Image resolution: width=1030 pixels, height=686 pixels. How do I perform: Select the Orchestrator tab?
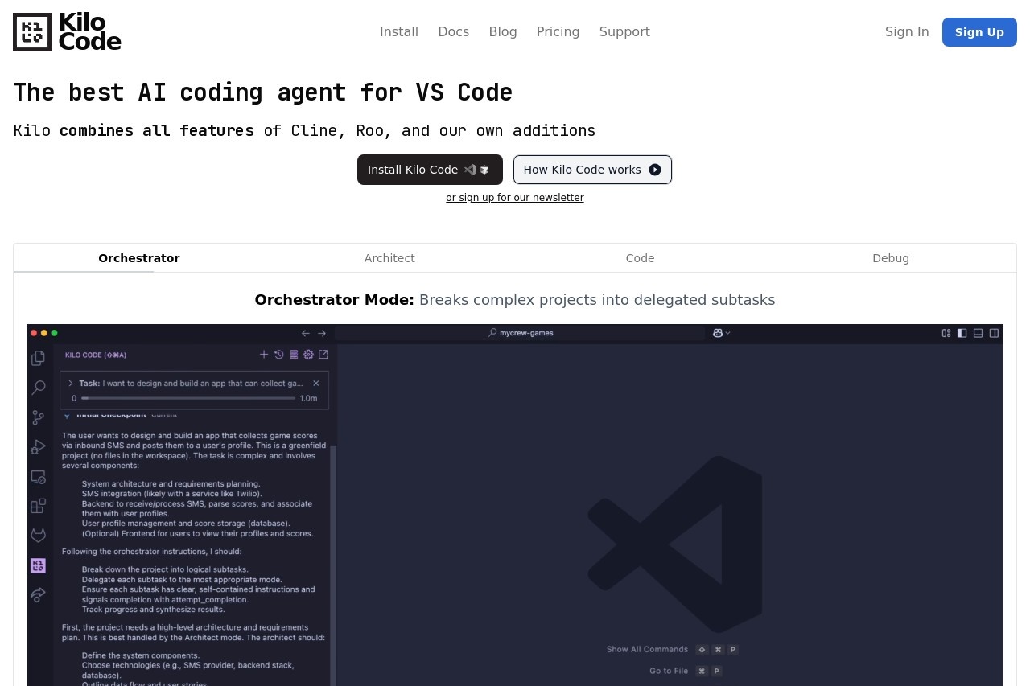(x=139, y=258)
